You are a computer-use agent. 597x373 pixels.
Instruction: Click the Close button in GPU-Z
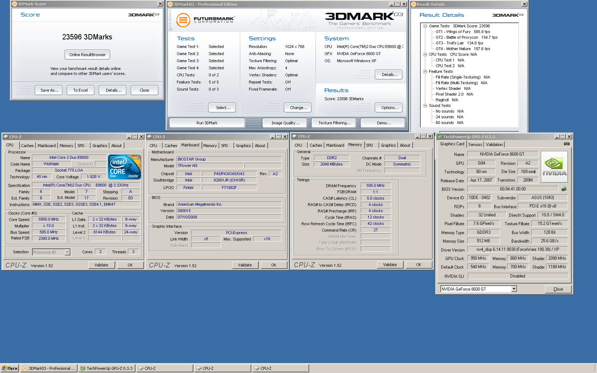pos(558,289)
